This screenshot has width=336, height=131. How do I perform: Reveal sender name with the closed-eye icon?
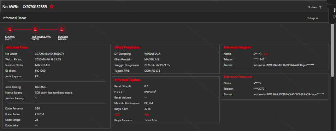coord(266,54)
